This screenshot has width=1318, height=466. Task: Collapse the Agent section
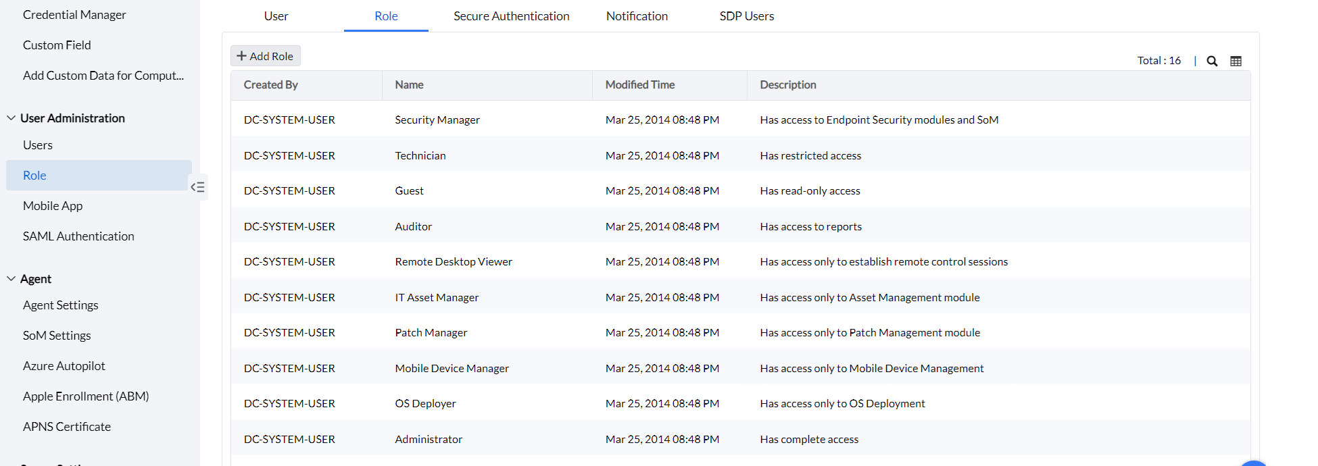(x=11, y=279)
